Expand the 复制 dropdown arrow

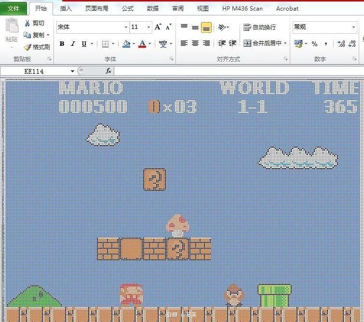(x=48, y=35)
